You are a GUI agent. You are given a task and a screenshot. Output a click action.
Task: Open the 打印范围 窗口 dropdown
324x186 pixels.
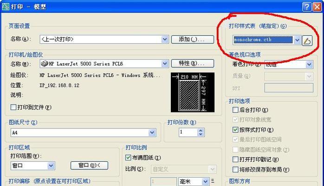(51, 166)
